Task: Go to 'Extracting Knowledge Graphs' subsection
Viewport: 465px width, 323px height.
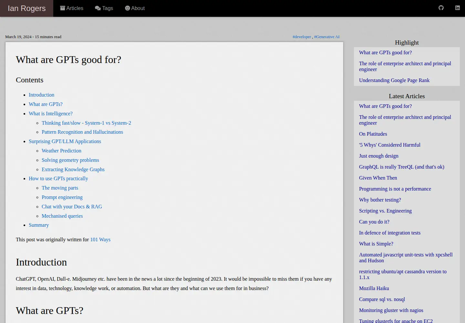Action: tap(73, 170)
